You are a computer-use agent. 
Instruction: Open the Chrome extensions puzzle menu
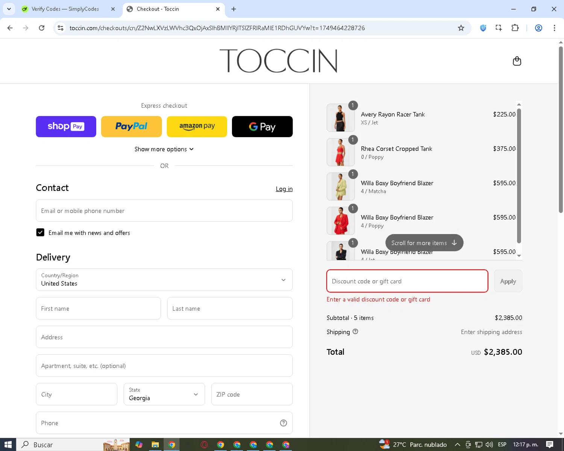tap(515, 28)
